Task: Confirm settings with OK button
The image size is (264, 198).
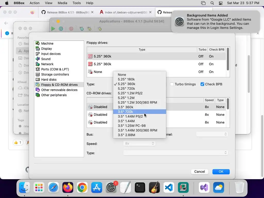Action: (221, 171)
